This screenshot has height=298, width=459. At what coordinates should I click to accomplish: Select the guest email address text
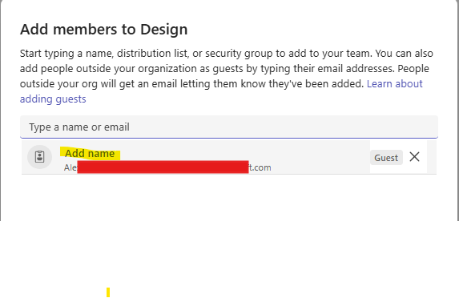click(167, 167)
